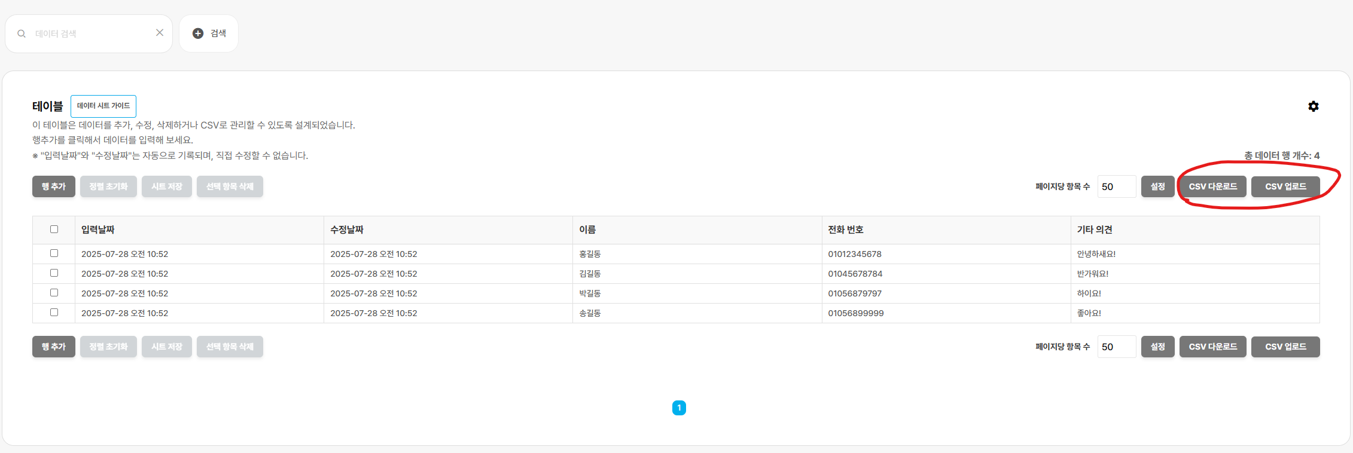Click bottom CSV 다운로드 button
Image resolution: width=1353 pixels, height=453 pixels.
[1213, 347]
